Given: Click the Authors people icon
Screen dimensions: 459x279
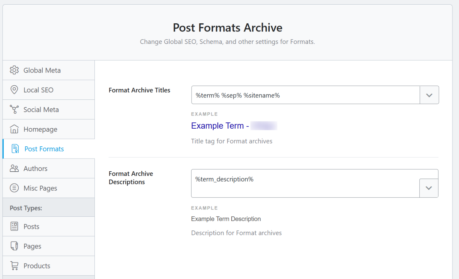Looking at the screenshot, I should (x=14, y=169).
